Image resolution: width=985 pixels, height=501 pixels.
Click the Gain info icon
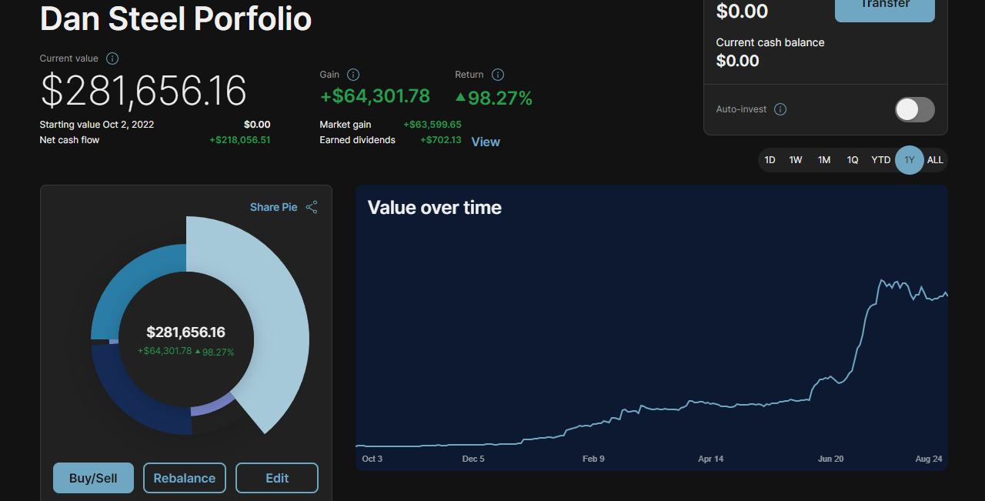353,75
